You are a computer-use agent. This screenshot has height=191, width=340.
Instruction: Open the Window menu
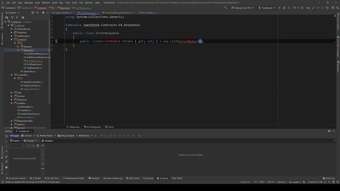89,3
